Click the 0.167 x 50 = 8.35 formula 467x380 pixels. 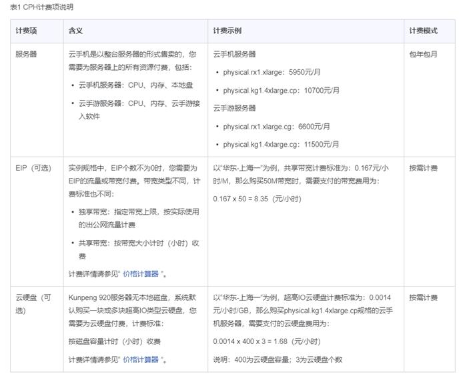pos(257,199)
